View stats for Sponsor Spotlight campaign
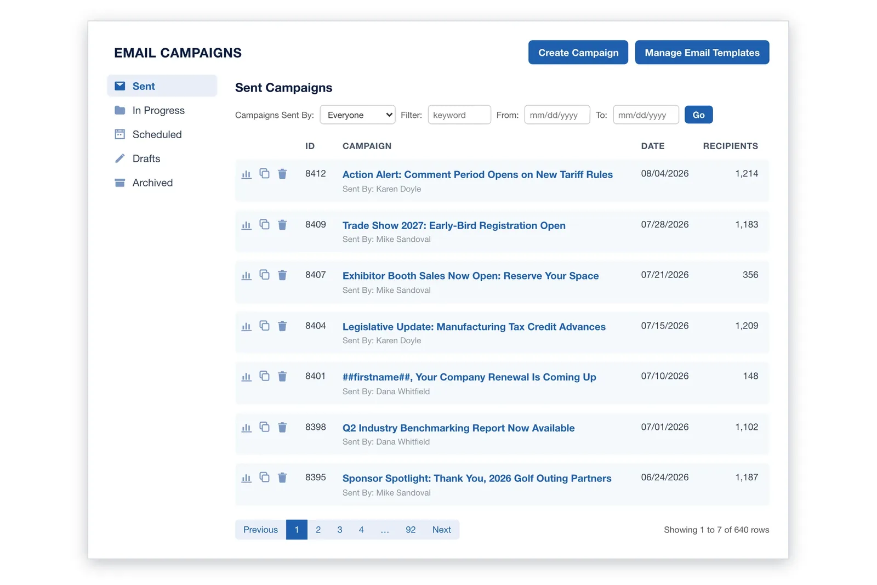 pos(247,478)
